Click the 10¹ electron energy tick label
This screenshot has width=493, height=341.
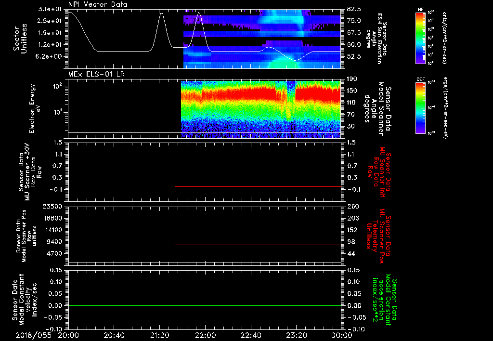click(x=57, y=112)
